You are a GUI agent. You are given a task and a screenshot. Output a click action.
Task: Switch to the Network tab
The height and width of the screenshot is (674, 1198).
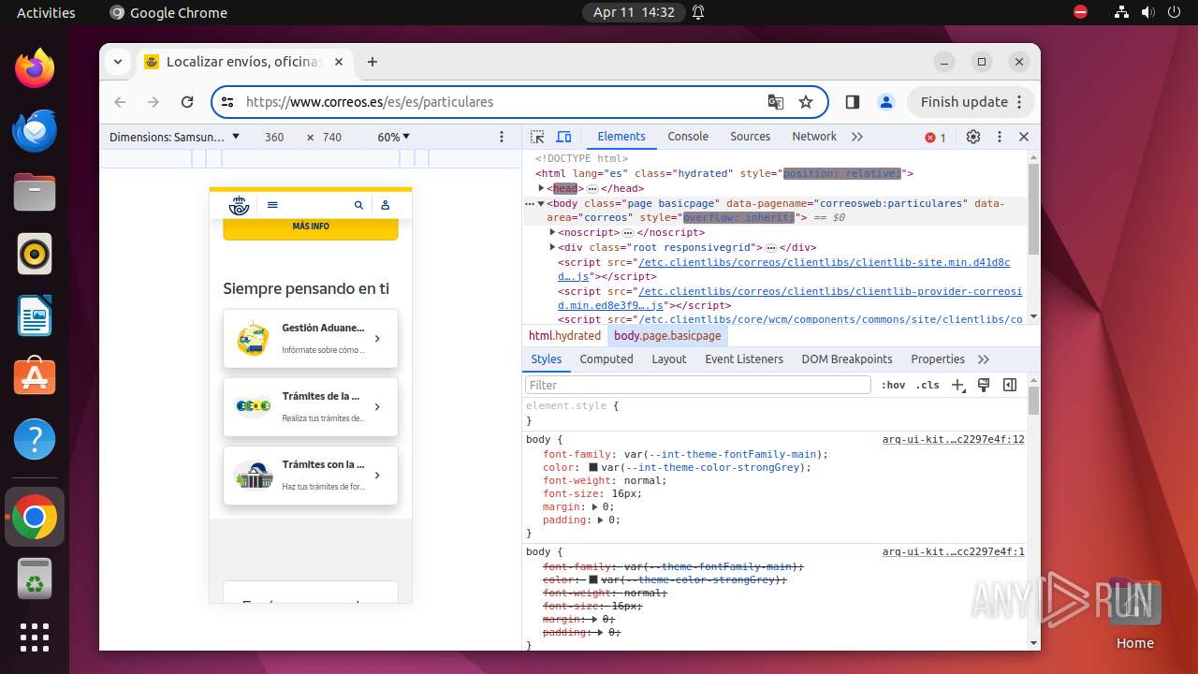[x=814, y=137]
